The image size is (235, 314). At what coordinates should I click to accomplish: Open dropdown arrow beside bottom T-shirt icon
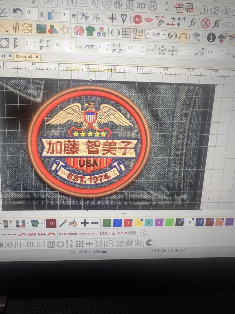click(42, 224)
